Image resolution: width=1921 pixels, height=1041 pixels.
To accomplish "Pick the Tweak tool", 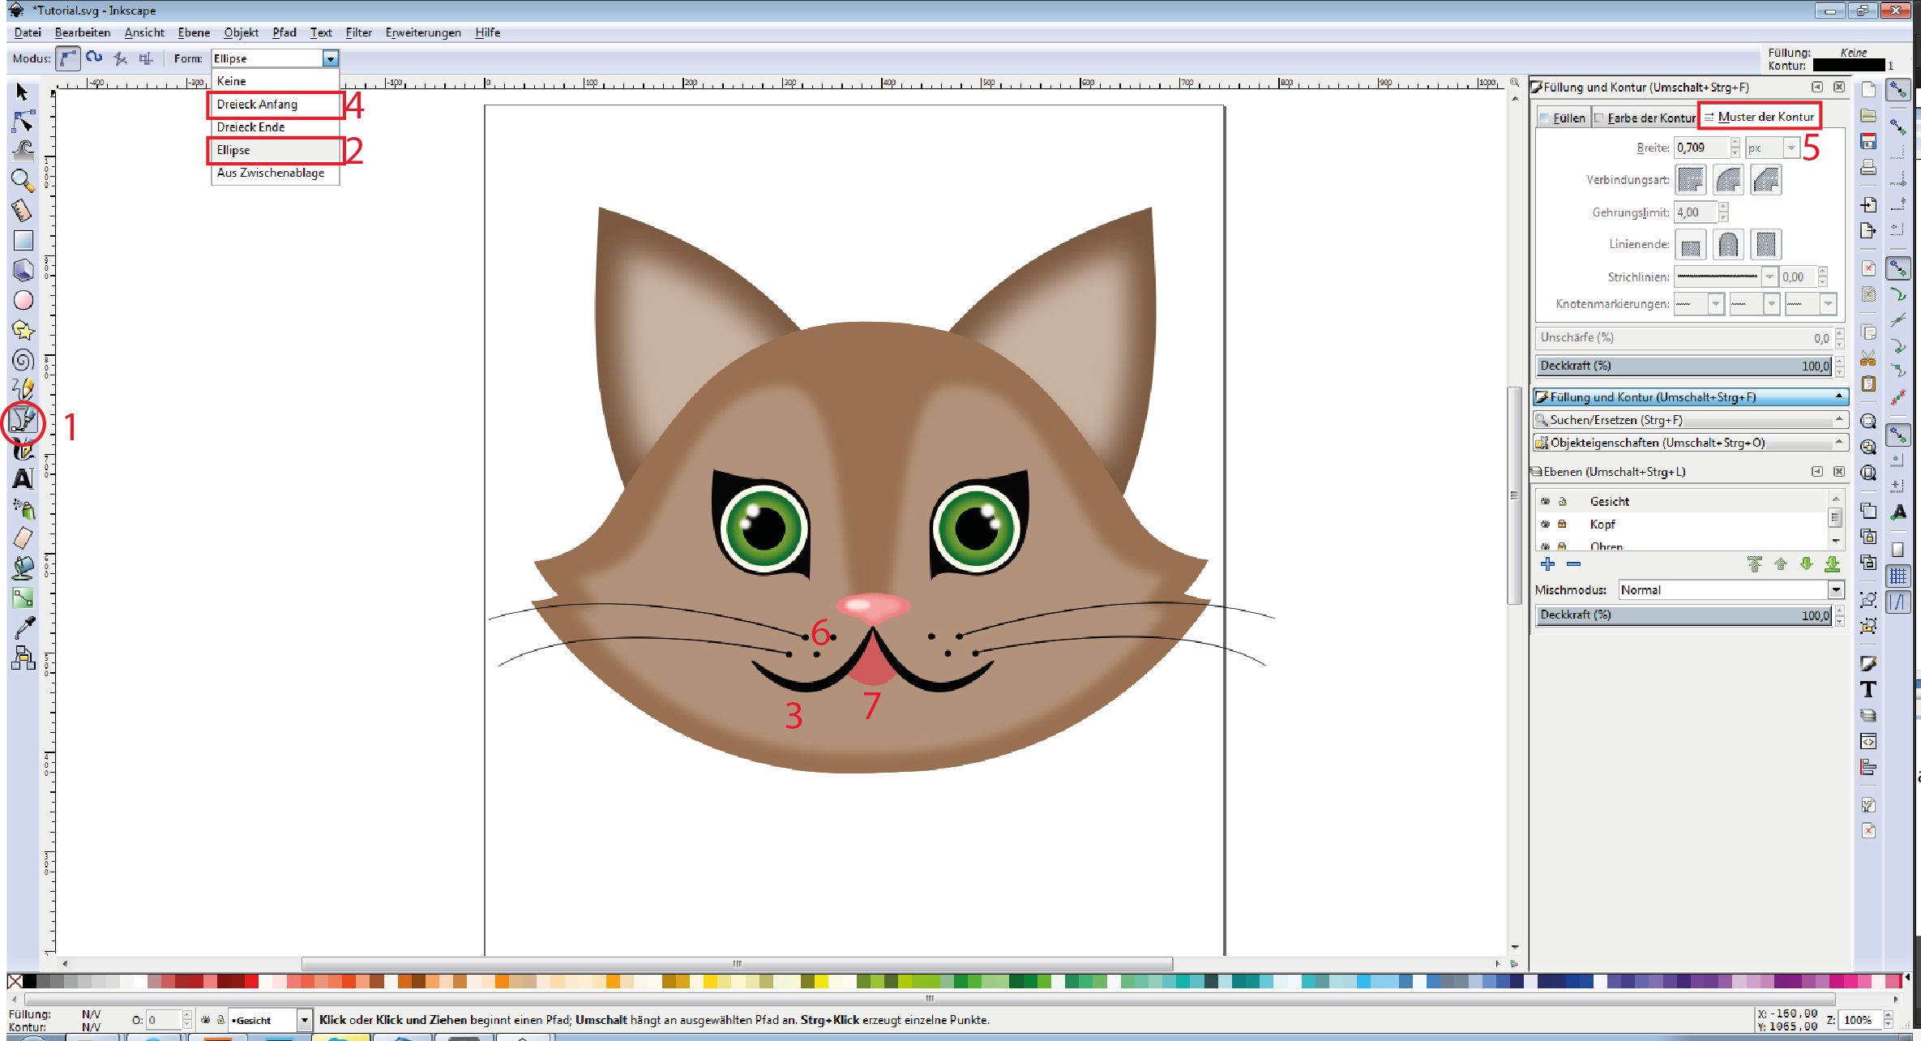I will coord(23,150).
